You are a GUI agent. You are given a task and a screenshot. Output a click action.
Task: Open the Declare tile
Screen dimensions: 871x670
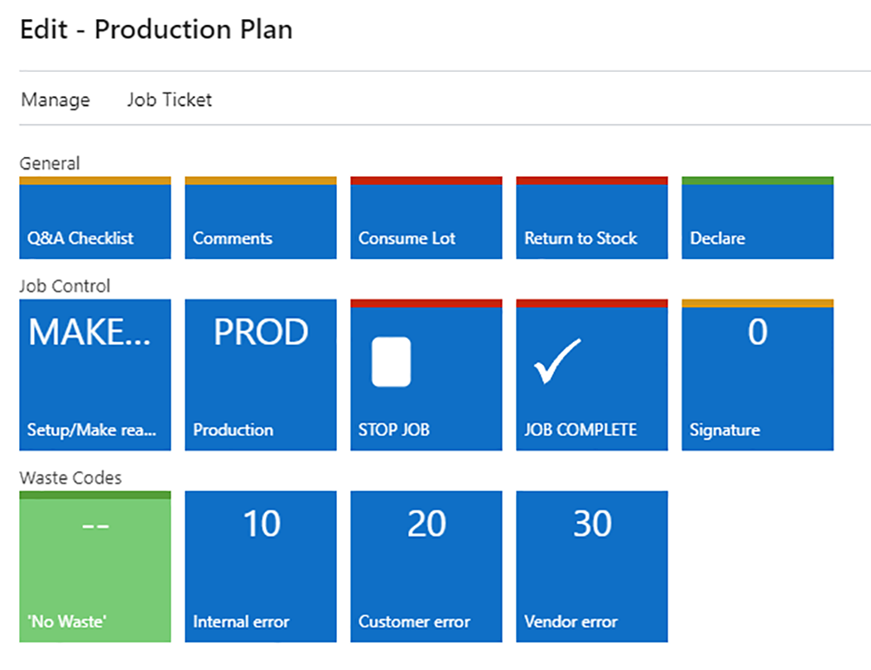coord(757,217)
